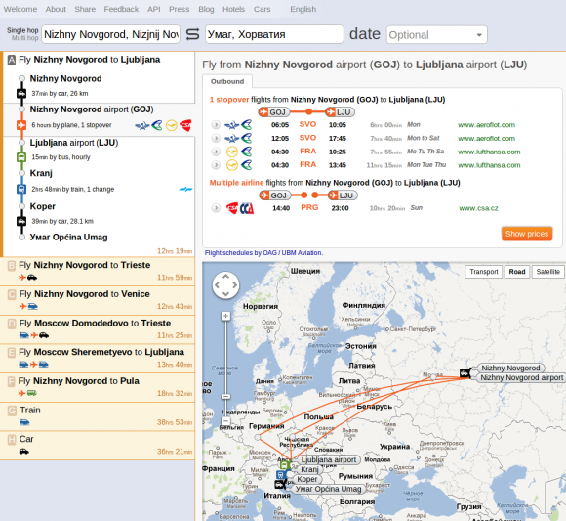Open Flight schedules by OAG / UBM Aviation link
566x521 pixels.
pos(263,253)
